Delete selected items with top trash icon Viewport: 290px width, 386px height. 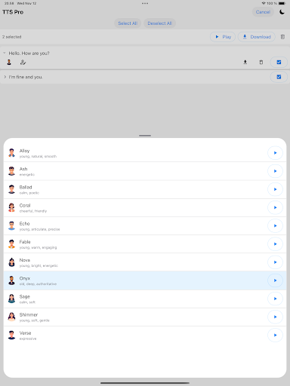pyautogui.click(x=282, y=37)
